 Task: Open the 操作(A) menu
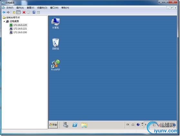click(x=20, y=8)
